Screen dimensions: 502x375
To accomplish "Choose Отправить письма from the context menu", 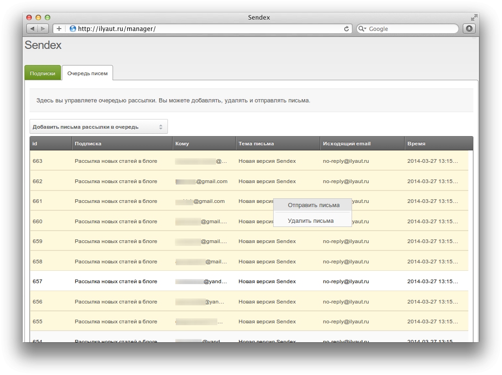I will [x=312, y=205].
